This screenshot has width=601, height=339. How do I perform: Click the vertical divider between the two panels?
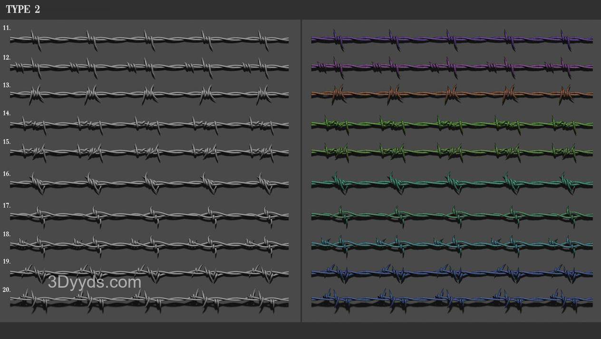(301, 171)
